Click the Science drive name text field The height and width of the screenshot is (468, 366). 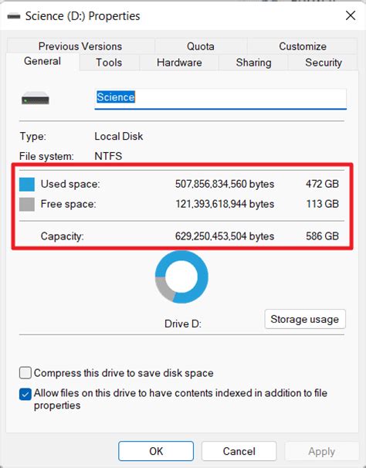[x=220, y=99]
